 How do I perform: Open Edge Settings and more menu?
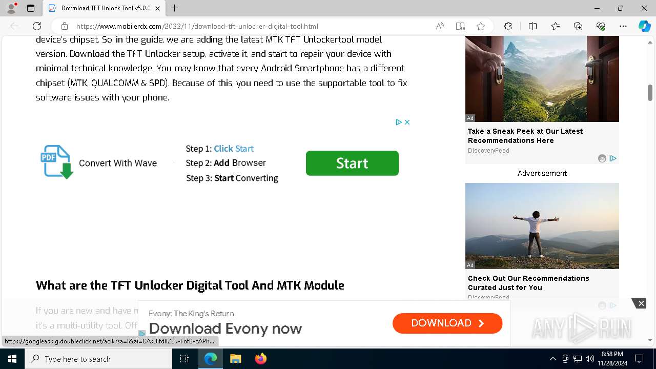(x=623, y=26)
